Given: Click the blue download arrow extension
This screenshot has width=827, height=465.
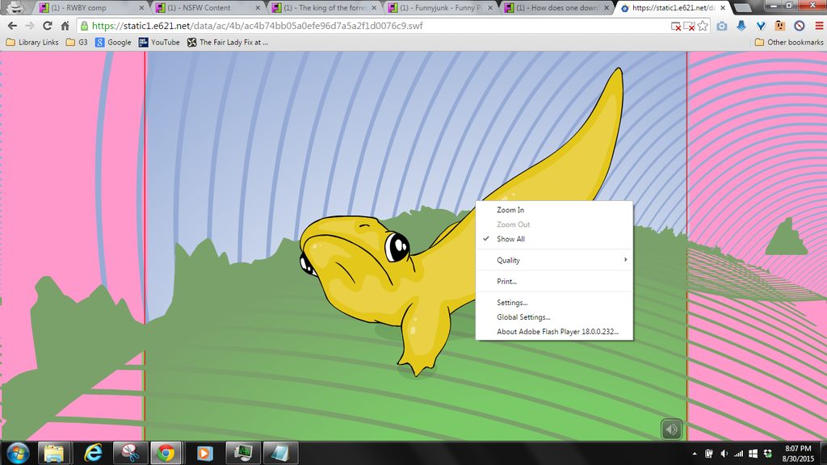Looking at the screenshot, I should point(741,26).
